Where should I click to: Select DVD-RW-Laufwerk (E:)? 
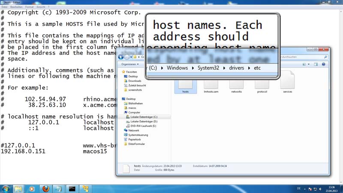point(141,126)
